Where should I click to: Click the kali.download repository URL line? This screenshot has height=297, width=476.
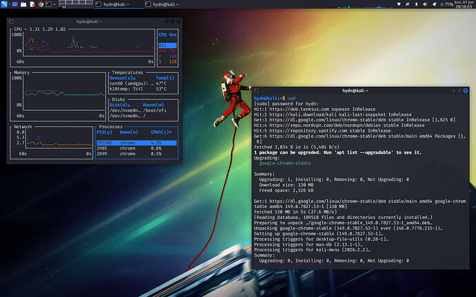(x=333, y=114)
